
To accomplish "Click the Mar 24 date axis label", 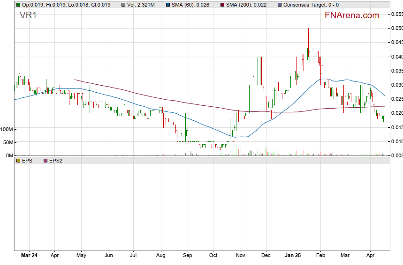I will [29, 256].
